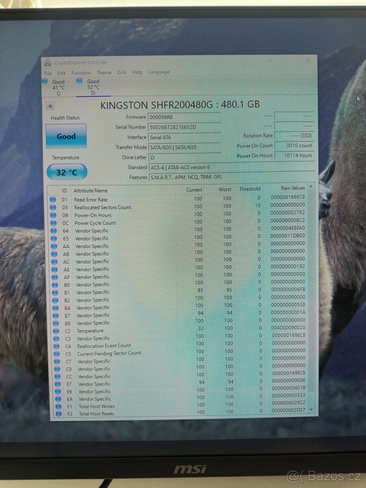Click the CrystalDiskInfo title bar app icon
Image resolution: width=366 pixels, height=488 pixels.
tap(48, 63)
